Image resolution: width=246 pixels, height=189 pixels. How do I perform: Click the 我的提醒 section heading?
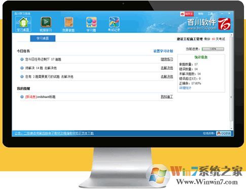coord(23,89)
